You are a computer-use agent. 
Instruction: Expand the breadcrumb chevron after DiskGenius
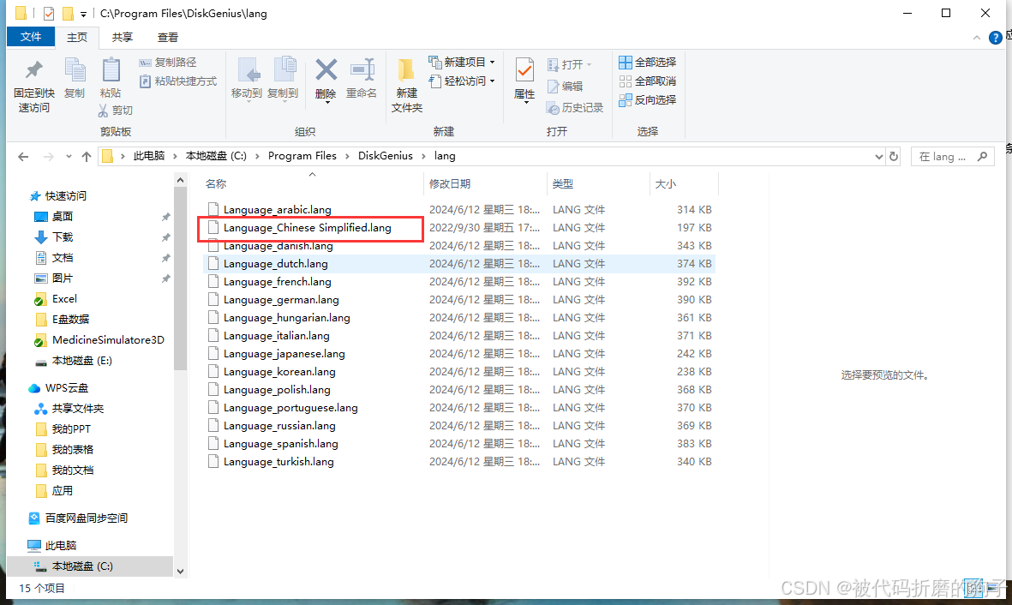[423, 156]
